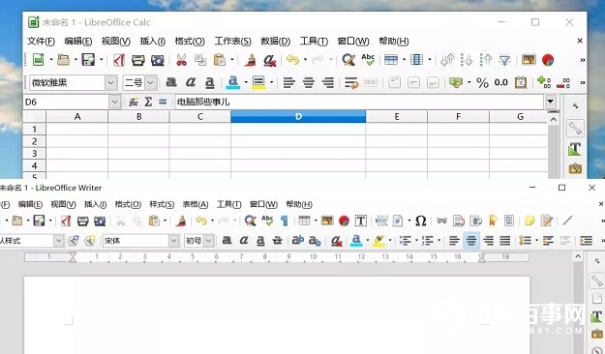
Task: Click Insert Line icon in Writer toolbar
Action: 567,221
